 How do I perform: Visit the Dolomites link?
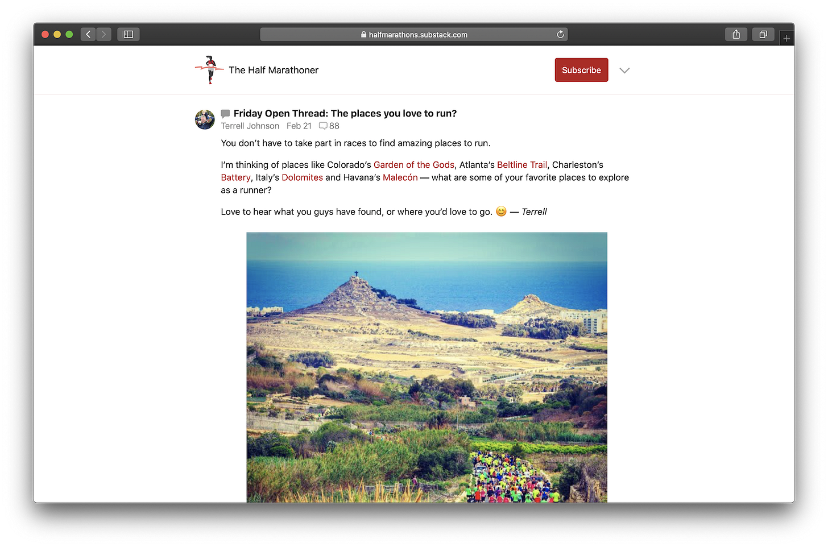pyautogui.click(x=302, y=177)
